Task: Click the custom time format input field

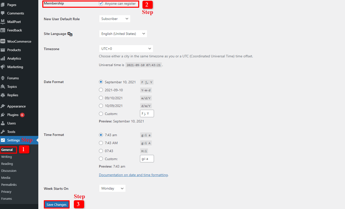Action: (x=147, y=159)
